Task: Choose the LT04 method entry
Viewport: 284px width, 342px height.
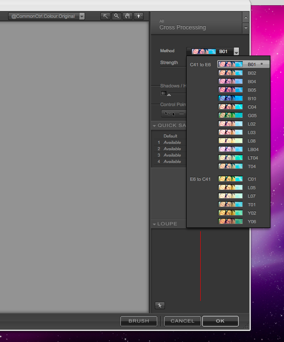Action: (x=243, y=158)
